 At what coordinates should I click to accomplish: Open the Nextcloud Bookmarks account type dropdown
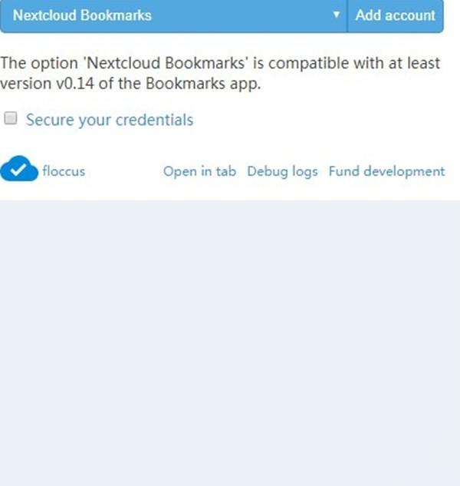[x=173, y=15]
